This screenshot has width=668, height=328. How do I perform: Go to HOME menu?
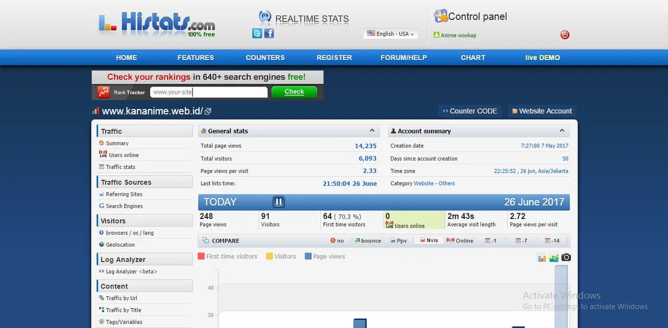pyautogui.click(x=126, y=57)
